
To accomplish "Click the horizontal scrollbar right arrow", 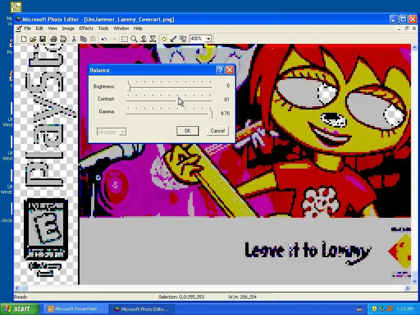I will (407, 288).
